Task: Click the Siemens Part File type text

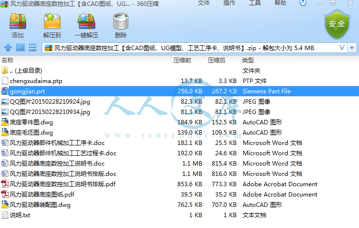Action: (267, 91)
